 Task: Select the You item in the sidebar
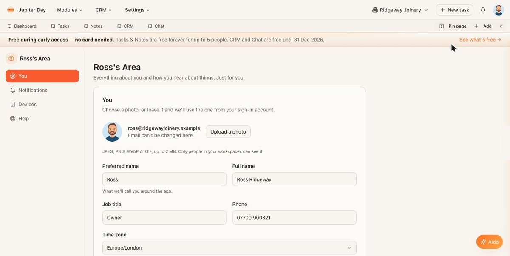coord(42,76)
